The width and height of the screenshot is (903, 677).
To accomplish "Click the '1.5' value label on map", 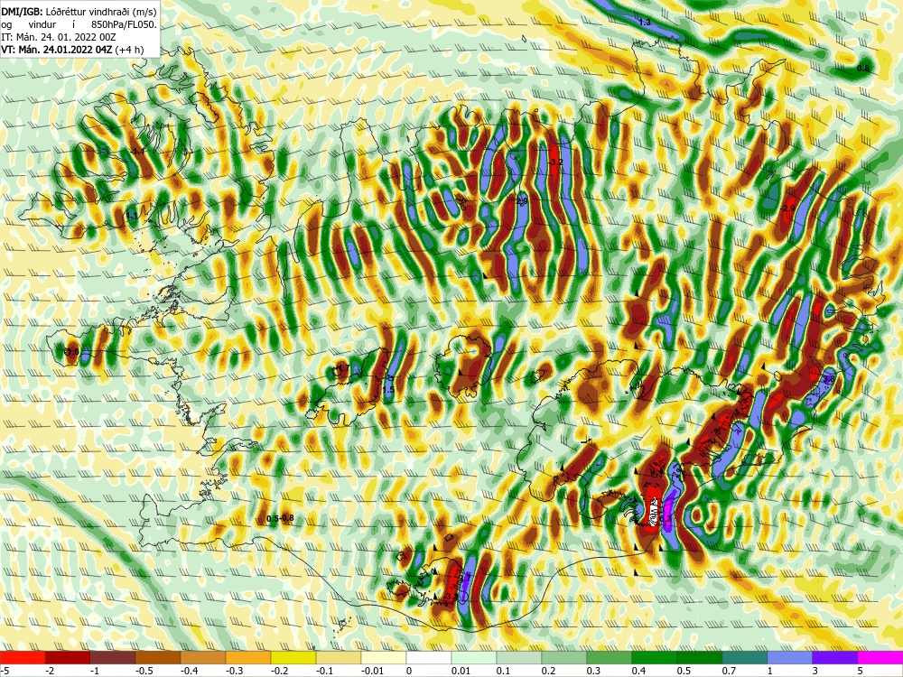I will pos(388,390).
